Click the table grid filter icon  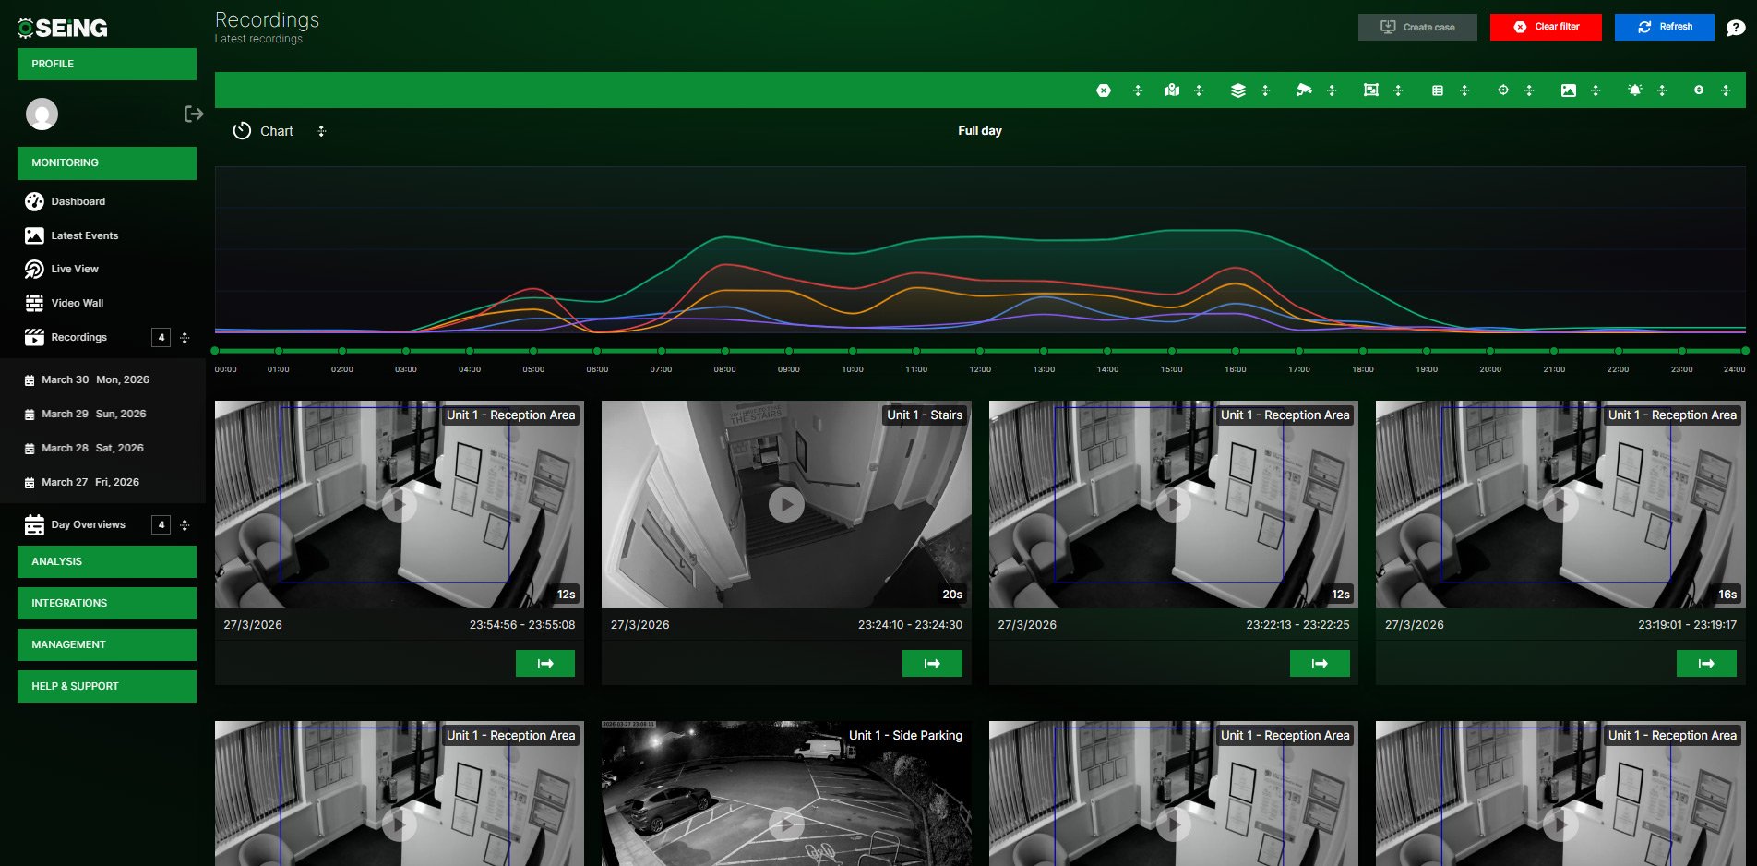[1438, 90]
